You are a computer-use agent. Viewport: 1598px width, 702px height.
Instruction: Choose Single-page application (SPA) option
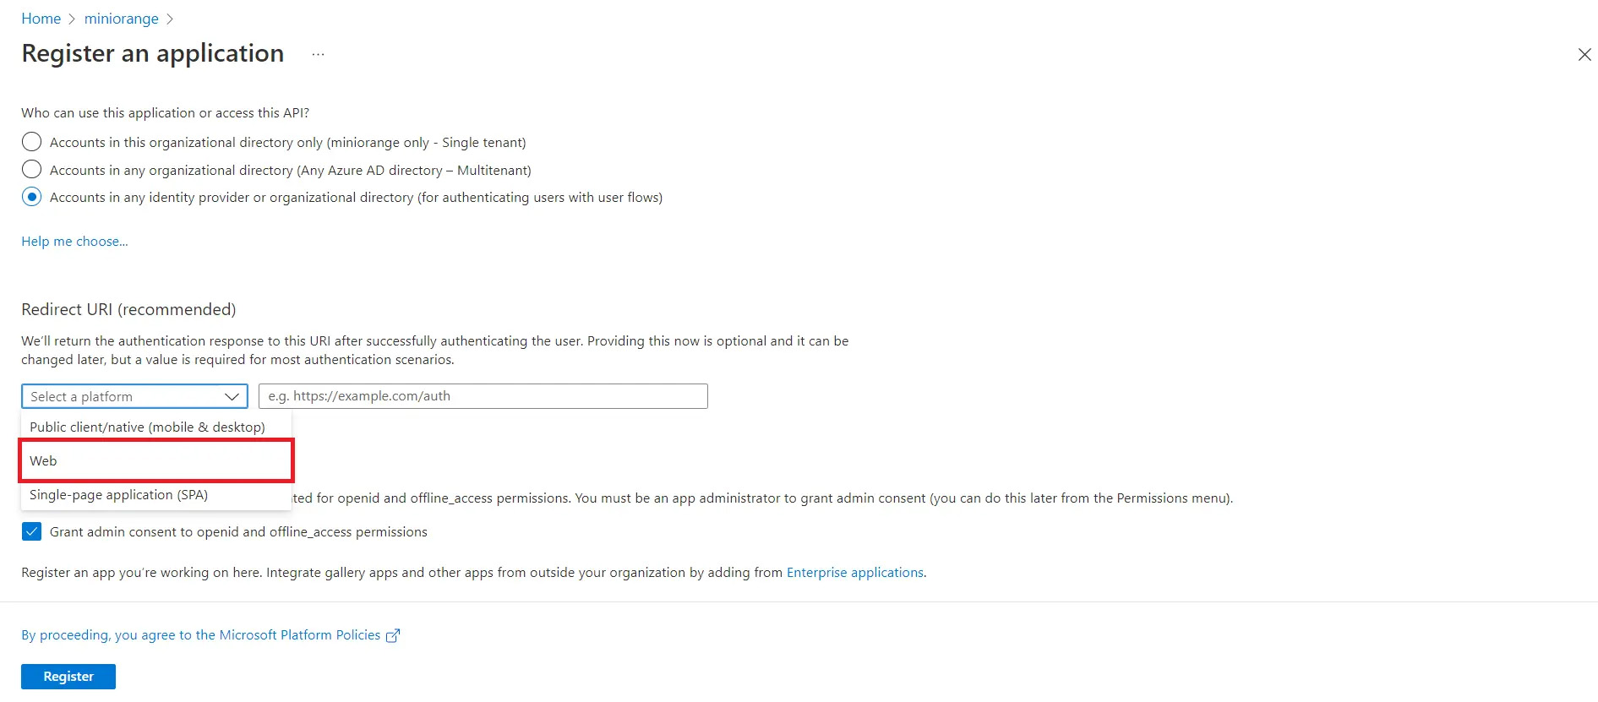pos(156,494)
